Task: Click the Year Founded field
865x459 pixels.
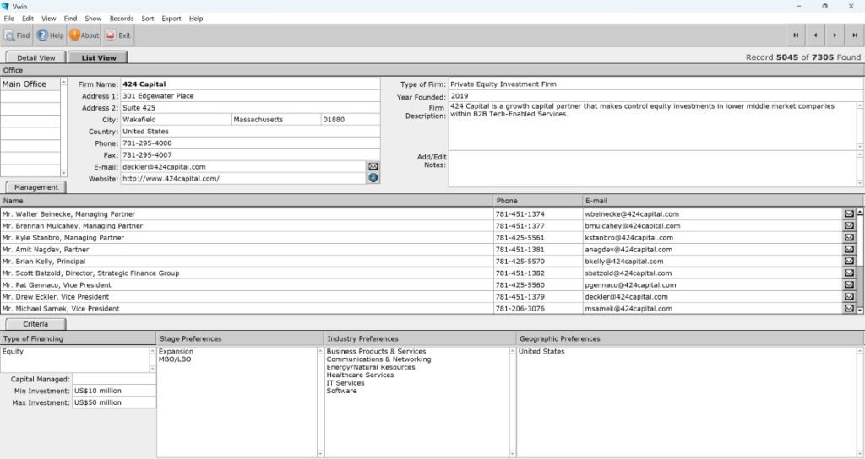Action: click(x=656, y=96)
